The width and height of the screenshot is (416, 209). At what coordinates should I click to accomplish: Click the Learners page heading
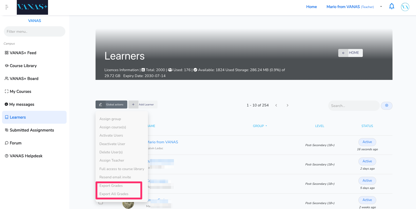pyautogui.click(x=124, y=56)
